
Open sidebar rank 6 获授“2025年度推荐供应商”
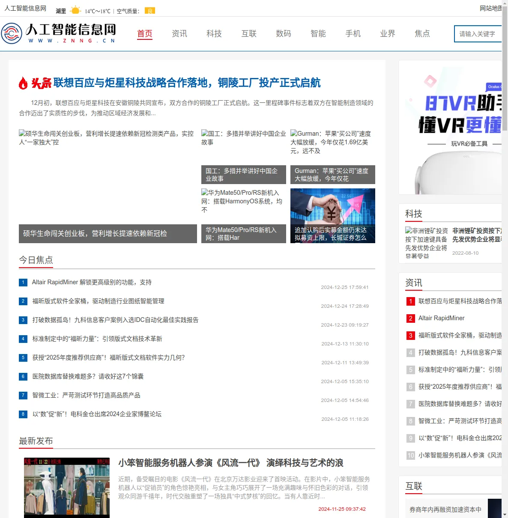click(x=460, y=387)
